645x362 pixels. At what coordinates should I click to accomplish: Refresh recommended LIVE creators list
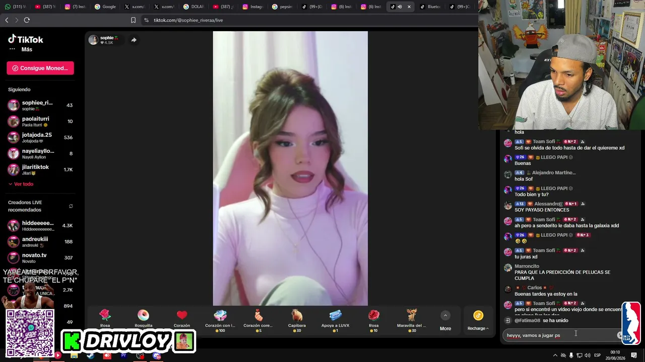(x=71, y=206)
